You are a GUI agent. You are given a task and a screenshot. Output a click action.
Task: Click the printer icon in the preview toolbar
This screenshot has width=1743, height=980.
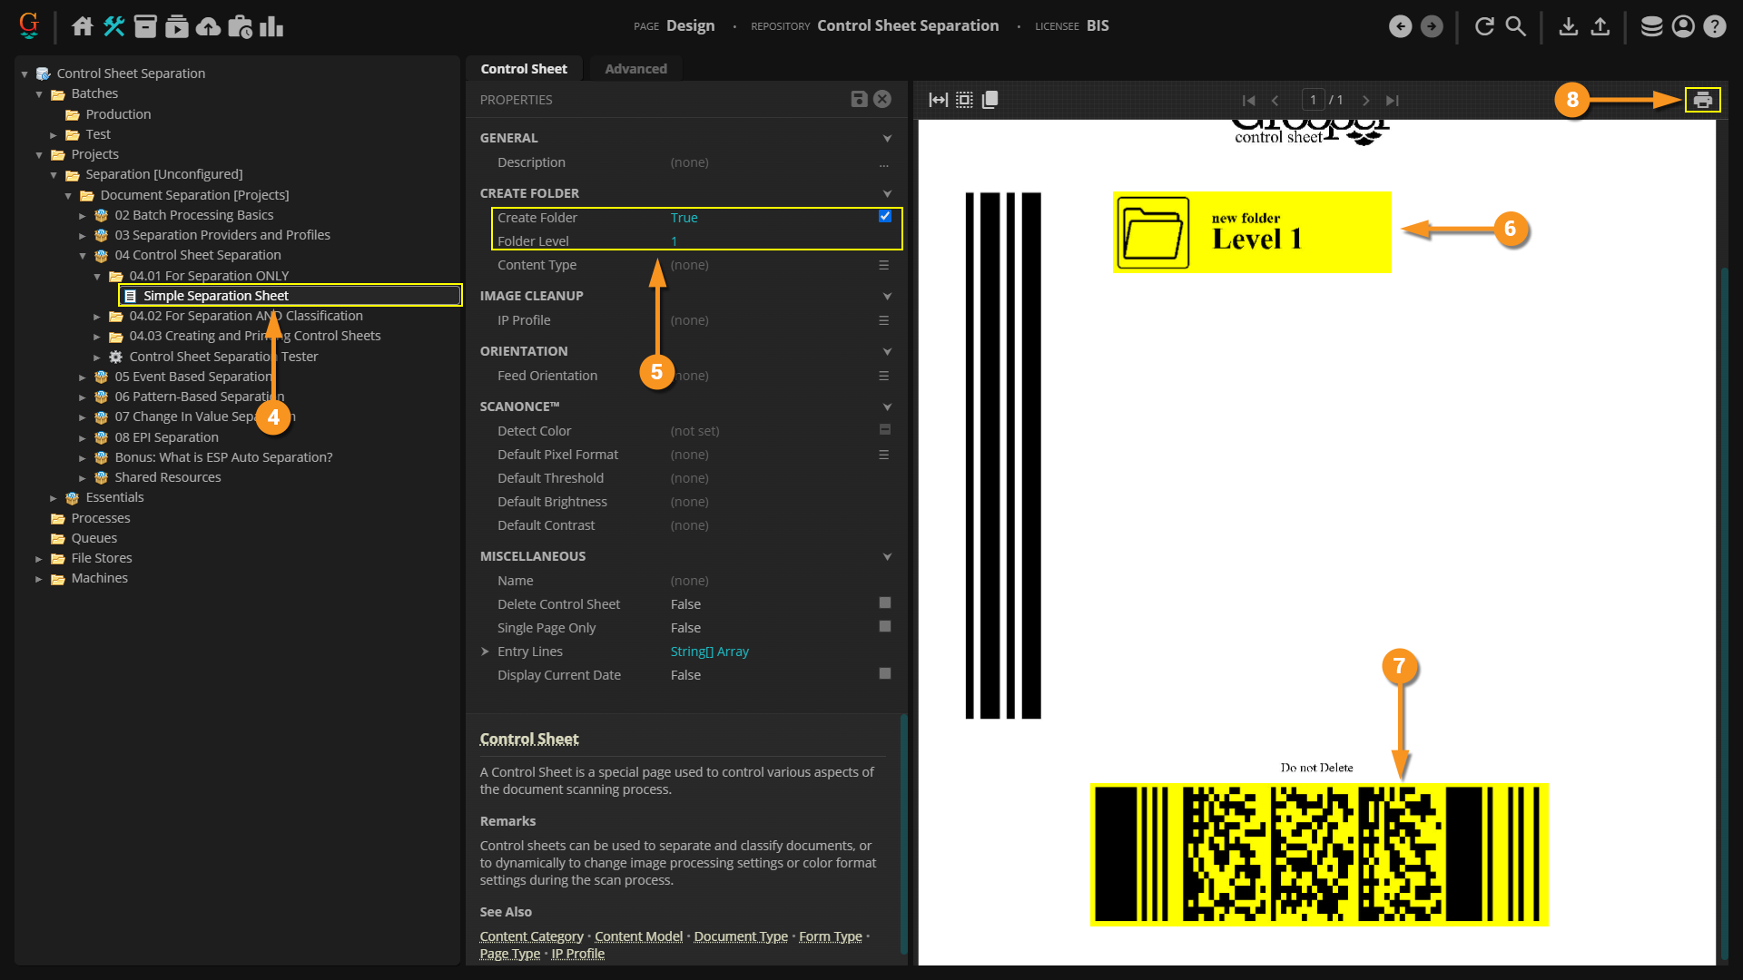pos(1702,100)
